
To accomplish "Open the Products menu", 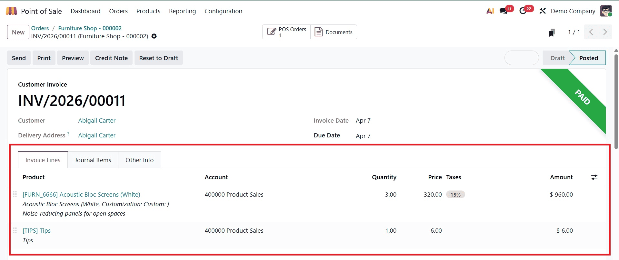I will 148,11.
